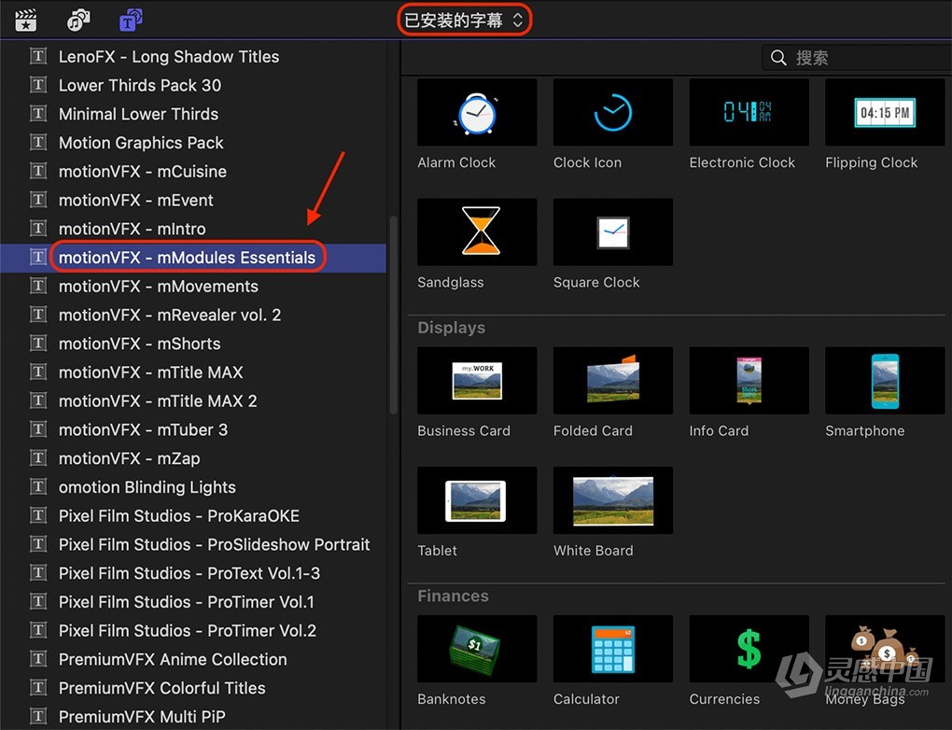This screenshot has width=952, height=730.
Task: Select Lower Thirds Pack 30 category
Action: (x=193, y=85)
